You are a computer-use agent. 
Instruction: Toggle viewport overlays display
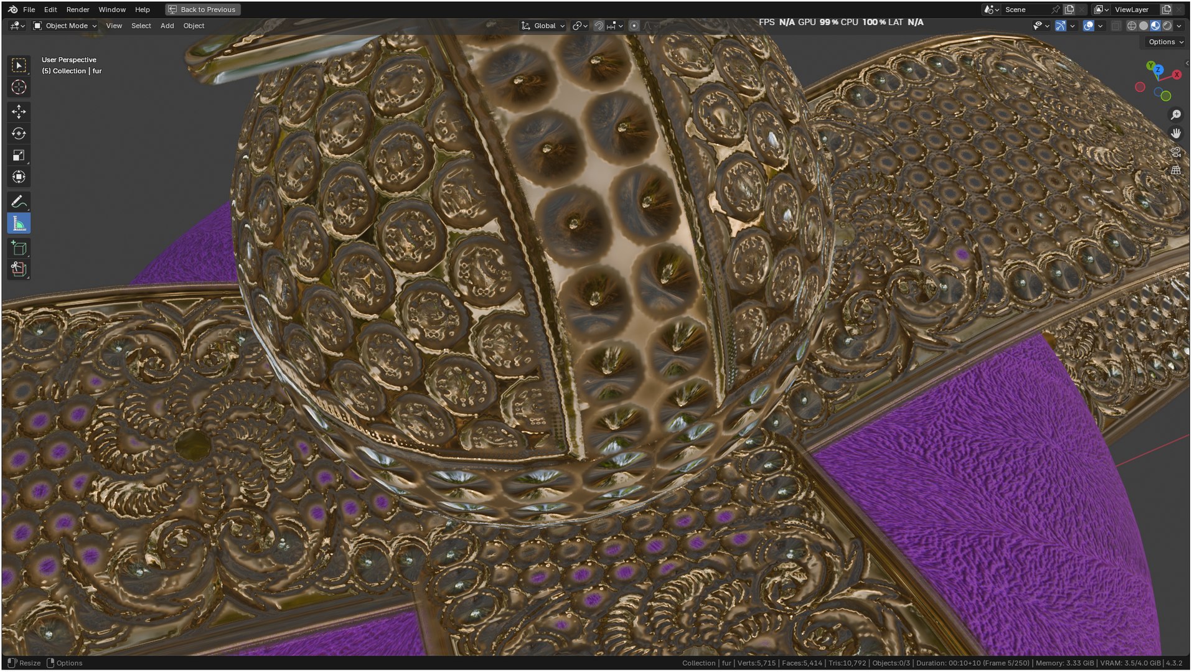click(x=1089, y=26)
